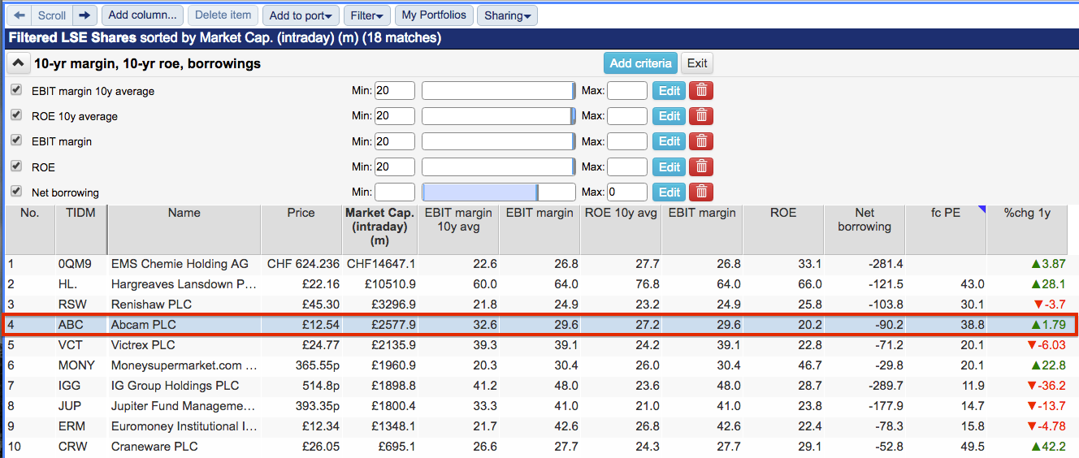Delete the EBIT margin criterion via trash icon
This screenshot has width=1079, height=458.
pos(701,141)
